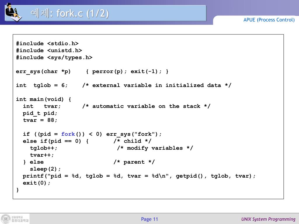The width and height of the screenshot is (299, 224).
Task: Click 'else if(pid == 0) {' line
Action: (56, 141)
